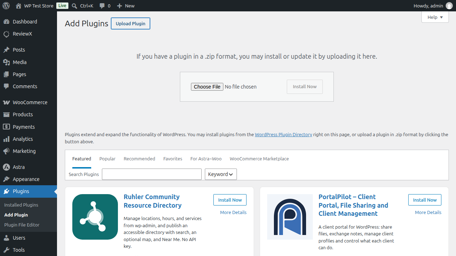Click the Live site status badge

(62, 6)
